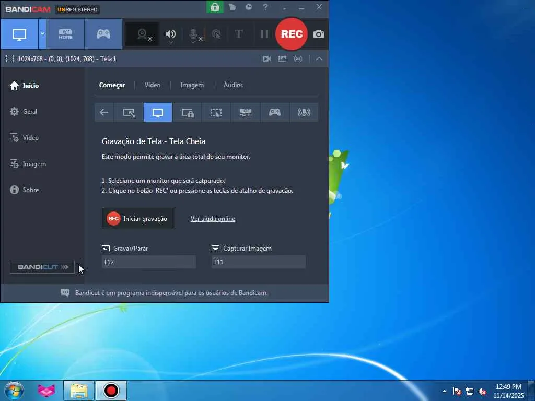Switch to the Imagem tab
535x401 pixels.
tap(192, 85)
